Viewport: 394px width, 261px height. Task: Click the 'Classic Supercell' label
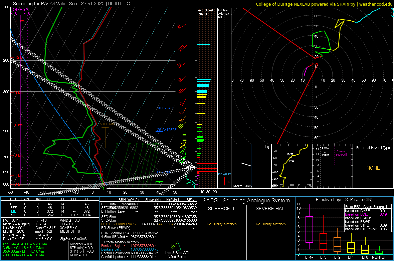click(341, 153)
